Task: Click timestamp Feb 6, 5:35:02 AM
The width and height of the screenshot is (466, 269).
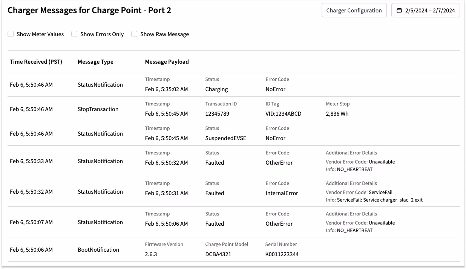Action: tap(166, 89)
